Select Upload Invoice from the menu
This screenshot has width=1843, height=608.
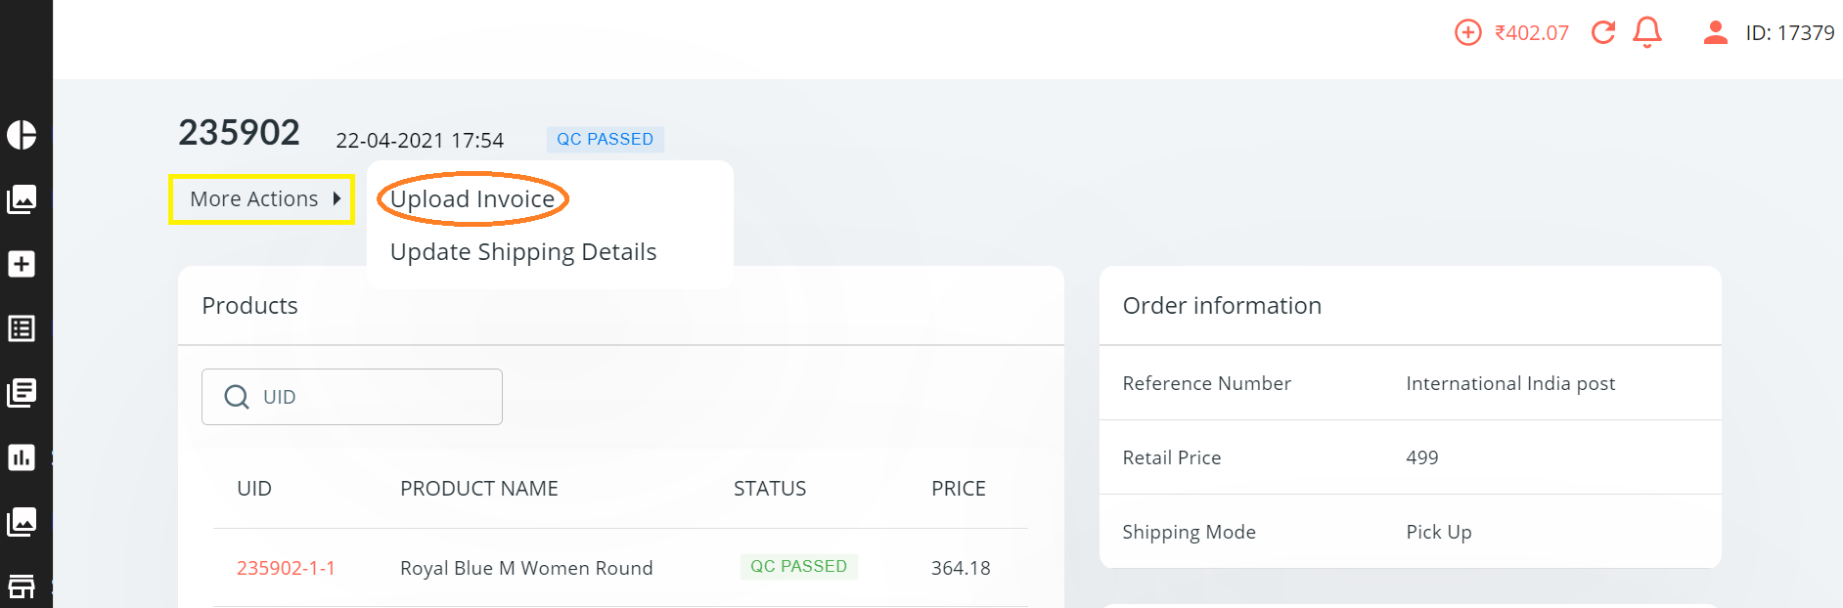tap(472, 199)
